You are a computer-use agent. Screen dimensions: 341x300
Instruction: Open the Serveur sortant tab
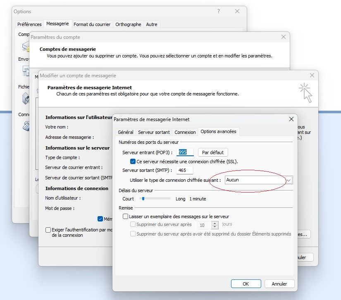(154, 132)
